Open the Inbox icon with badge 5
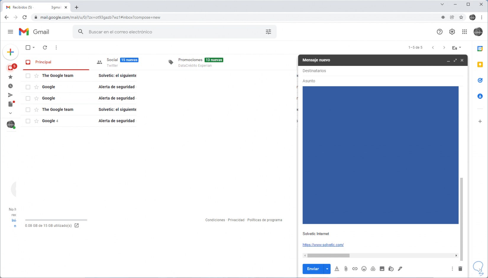 click(11, 68)
